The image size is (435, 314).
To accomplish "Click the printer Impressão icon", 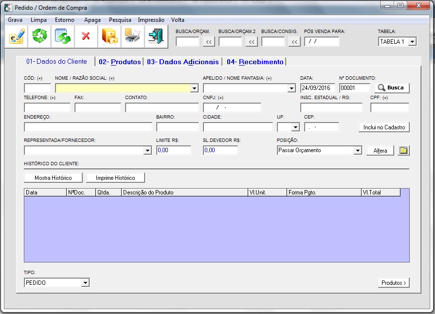I will point(133,36).
